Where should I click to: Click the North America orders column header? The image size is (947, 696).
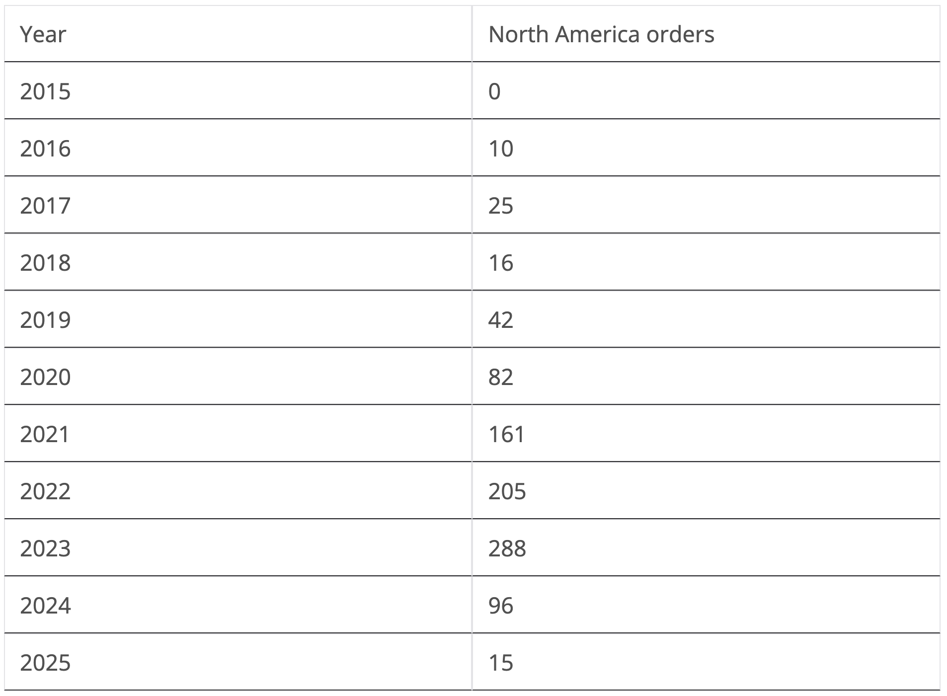click(x=601, y=35)
